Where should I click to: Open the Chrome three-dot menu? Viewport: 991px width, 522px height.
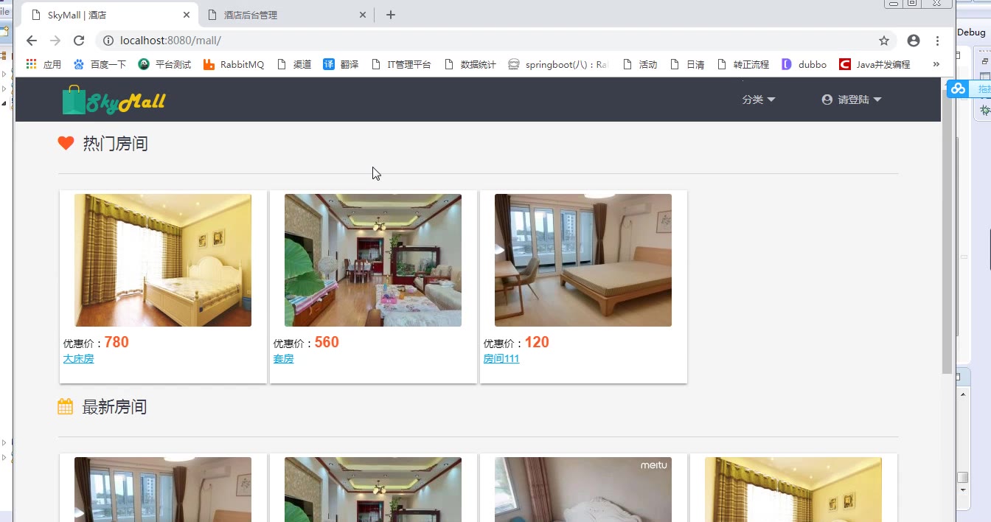point(937,41)
